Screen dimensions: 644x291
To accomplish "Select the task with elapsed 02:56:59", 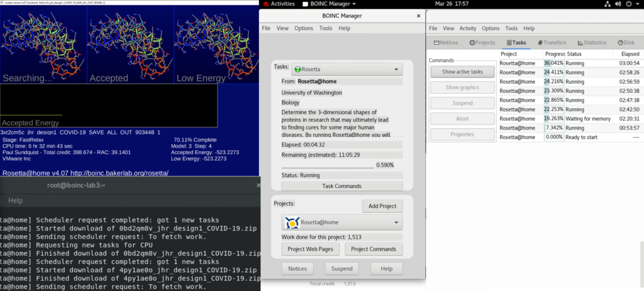I will tap(570, 82).
